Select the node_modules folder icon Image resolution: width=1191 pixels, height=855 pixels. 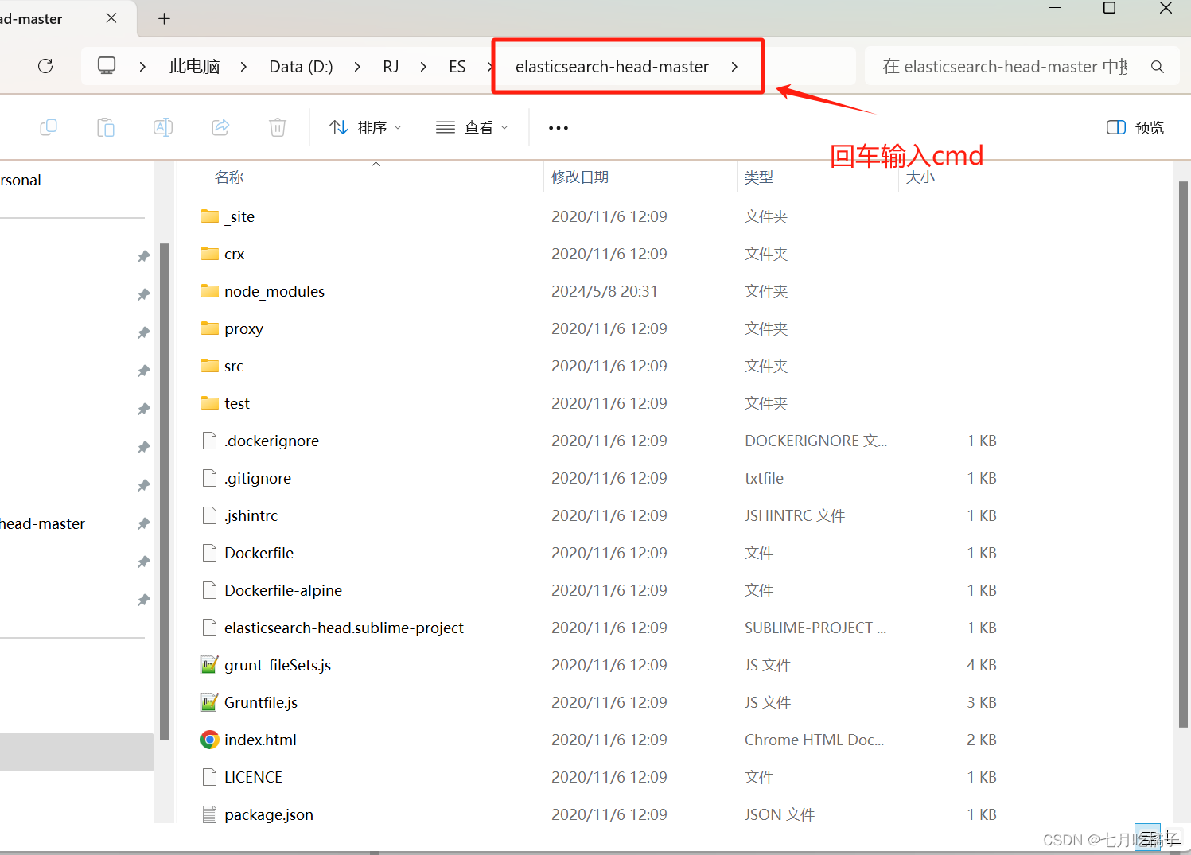[210, 291]
